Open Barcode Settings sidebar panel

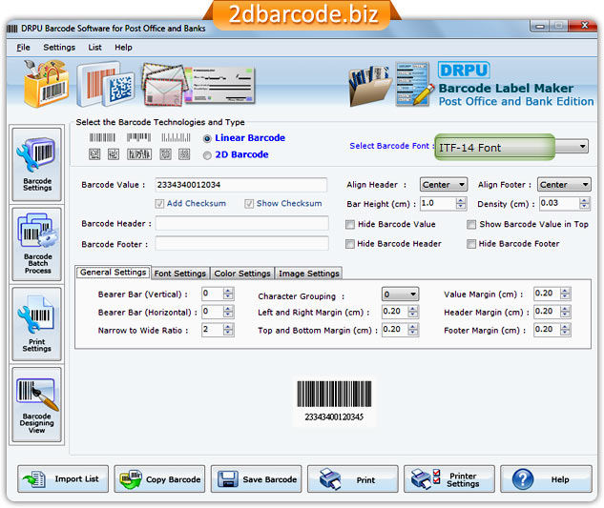(37, 165)
